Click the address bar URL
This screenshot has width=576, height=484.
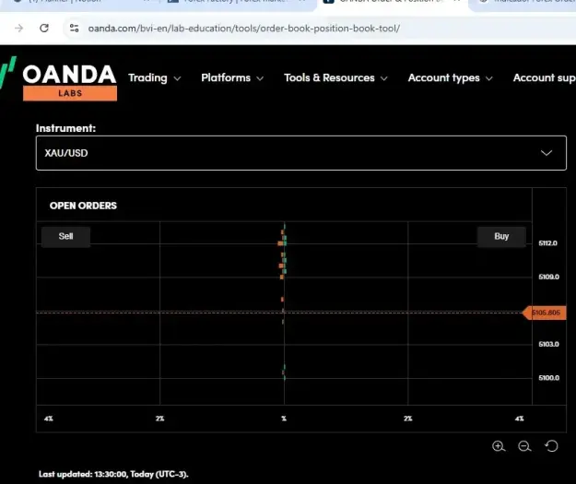(244, 29)
